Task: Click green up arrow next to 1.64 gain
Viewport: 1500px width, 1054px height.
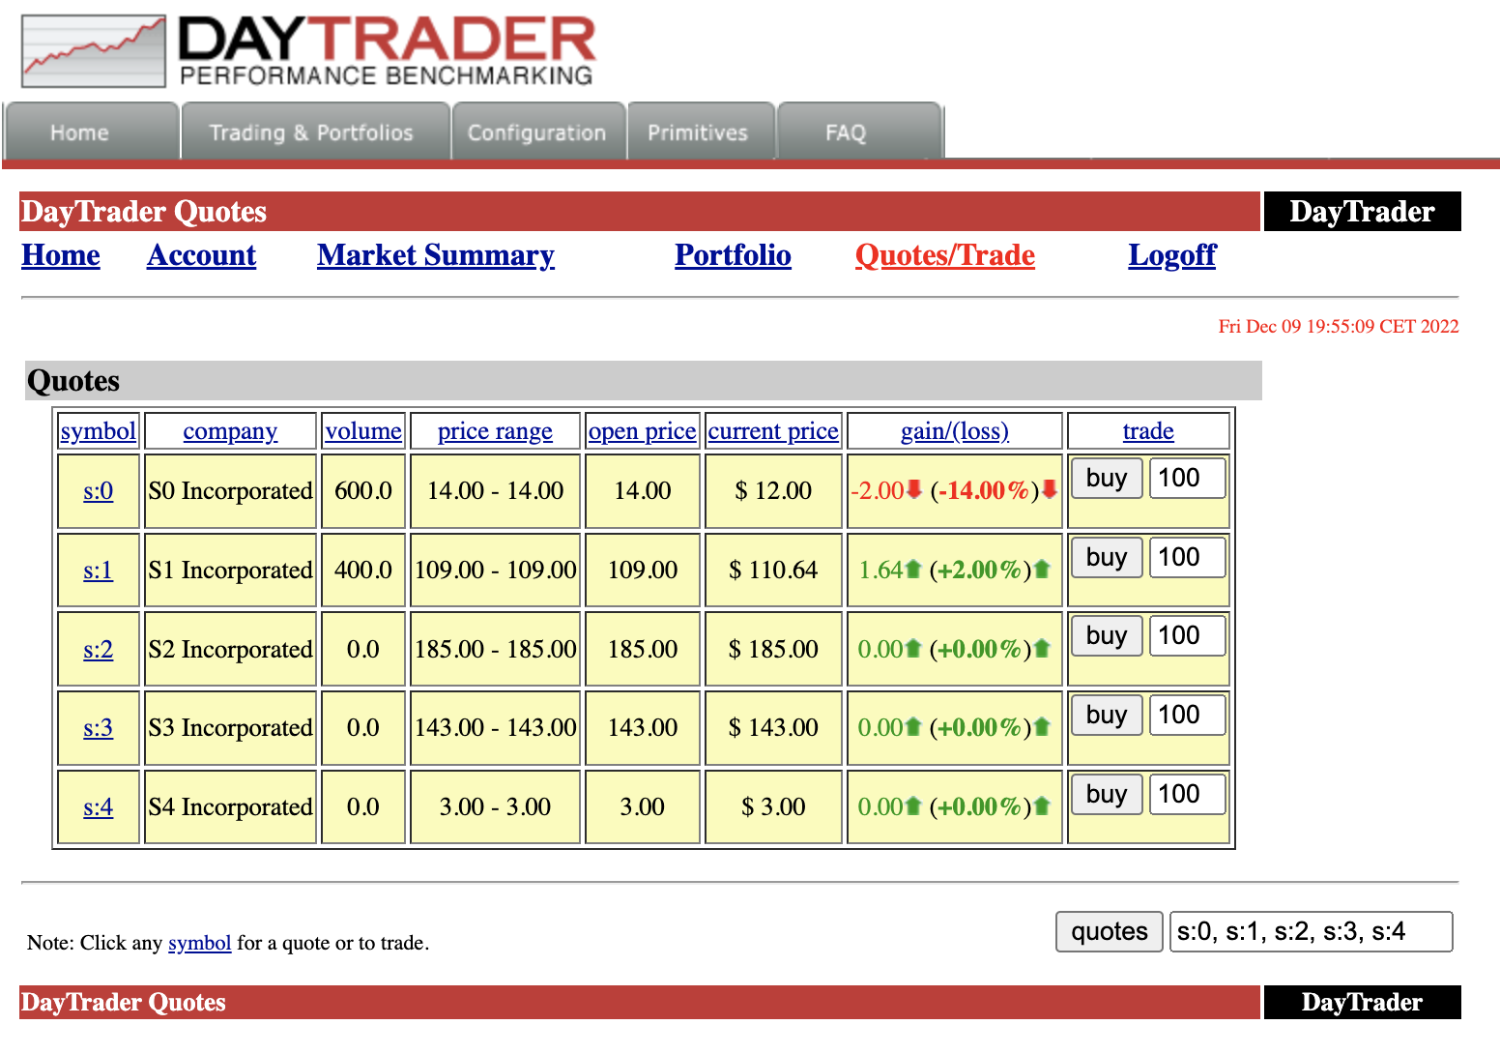Action: [913, 570]
